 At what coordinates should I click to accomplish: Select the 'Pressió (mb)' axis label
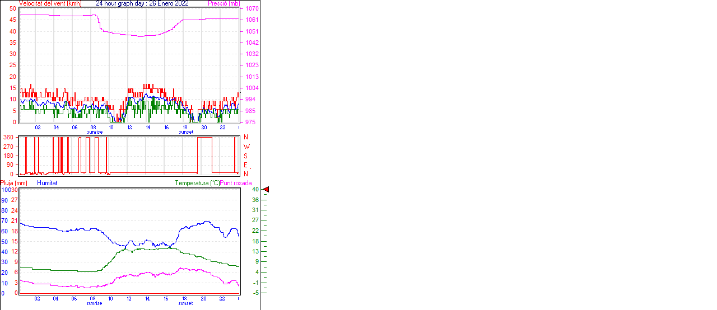(x=224, y=3)
